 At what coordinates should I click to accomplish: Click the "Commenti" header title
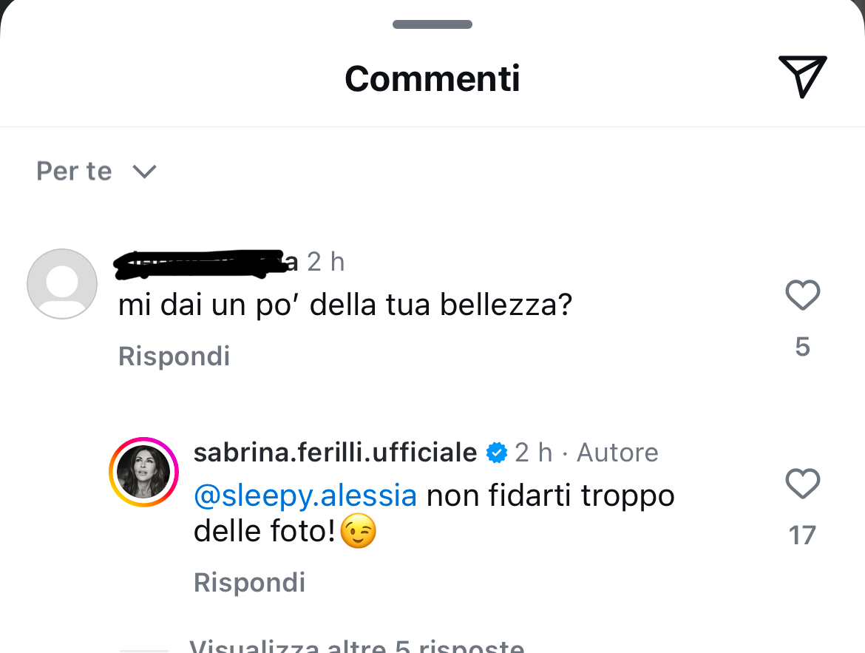click(x=432, y=78)
